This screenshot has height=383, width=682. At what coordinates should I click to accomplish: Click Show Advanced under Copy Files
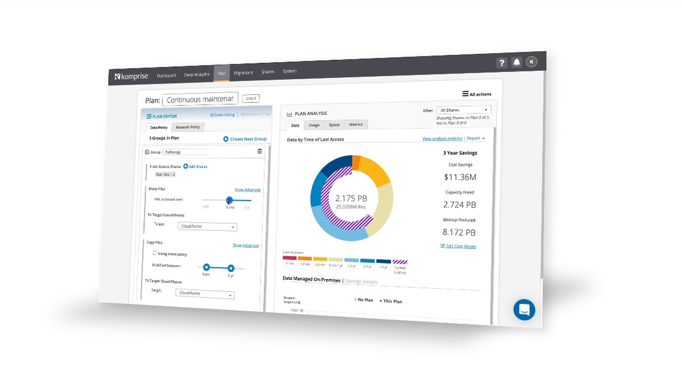point(246,245)
